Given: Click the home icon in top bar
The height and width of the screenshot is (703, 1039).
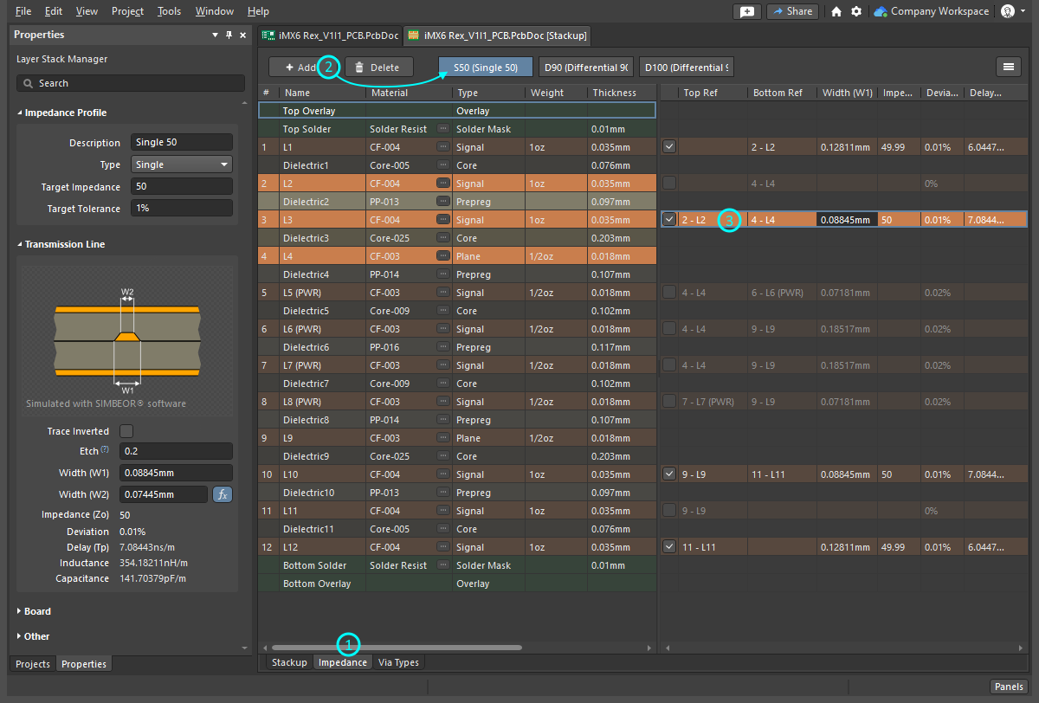Looking at the screenshot, I should 836,11.
